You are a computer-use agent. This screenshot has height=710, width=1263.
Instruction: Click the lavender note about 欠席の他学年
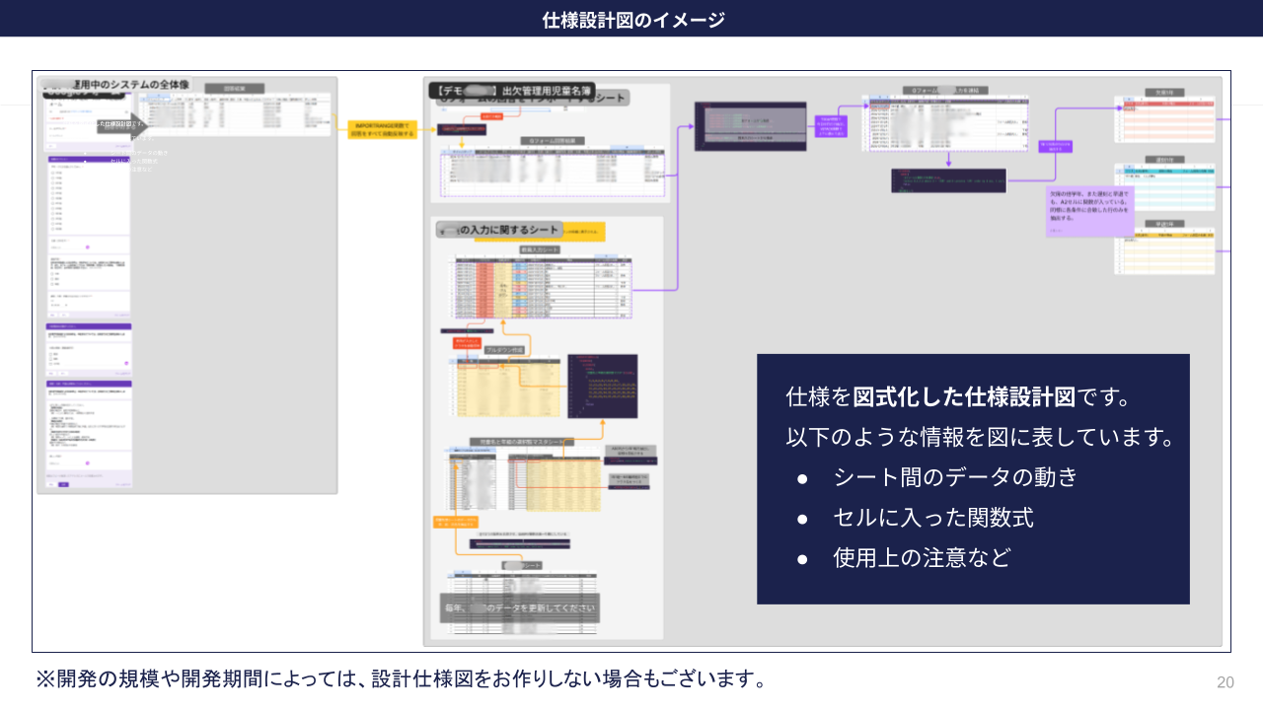(x=1089, y=211)
